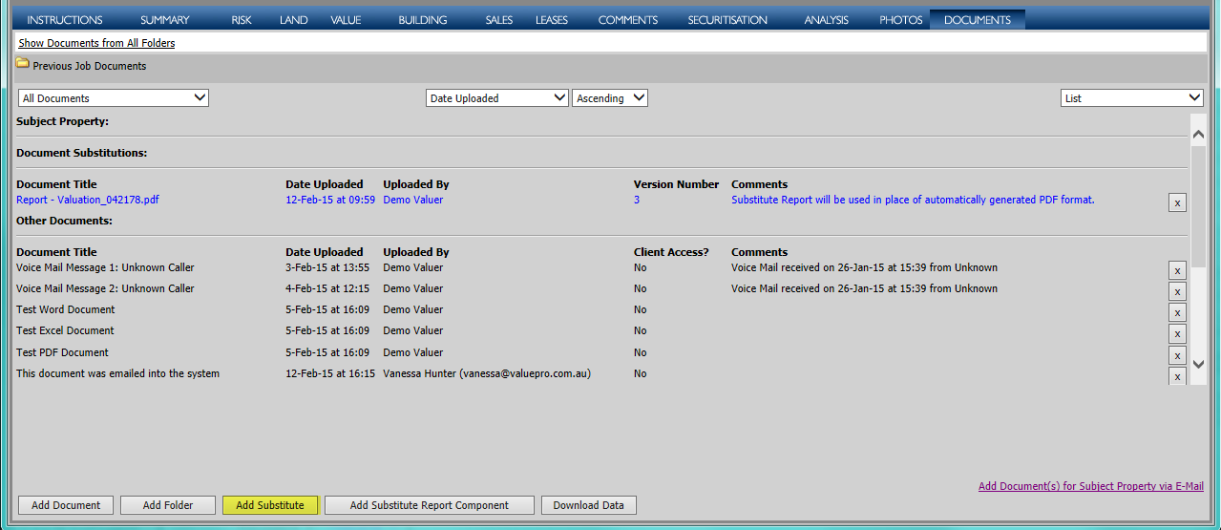Switch to the Sales tab
The image size is (1221, 530).
pos(498,20)
